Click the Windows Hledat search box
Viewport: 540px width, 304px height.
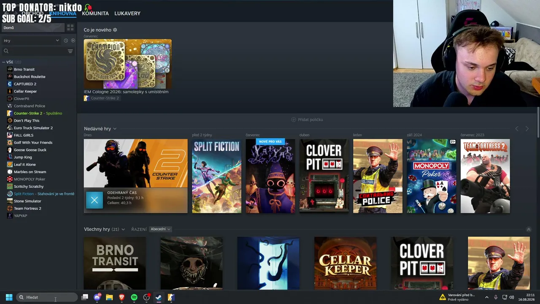pos(47,297)
